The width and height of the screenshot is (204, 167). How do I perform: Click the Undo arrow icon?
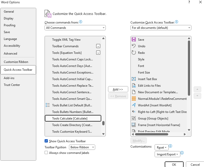point(134,46)
